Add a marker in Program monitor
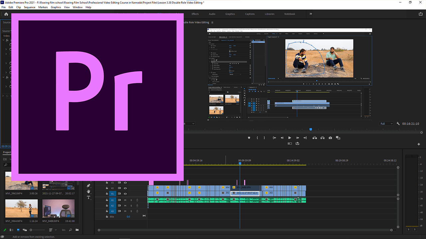 coord(249,138)
